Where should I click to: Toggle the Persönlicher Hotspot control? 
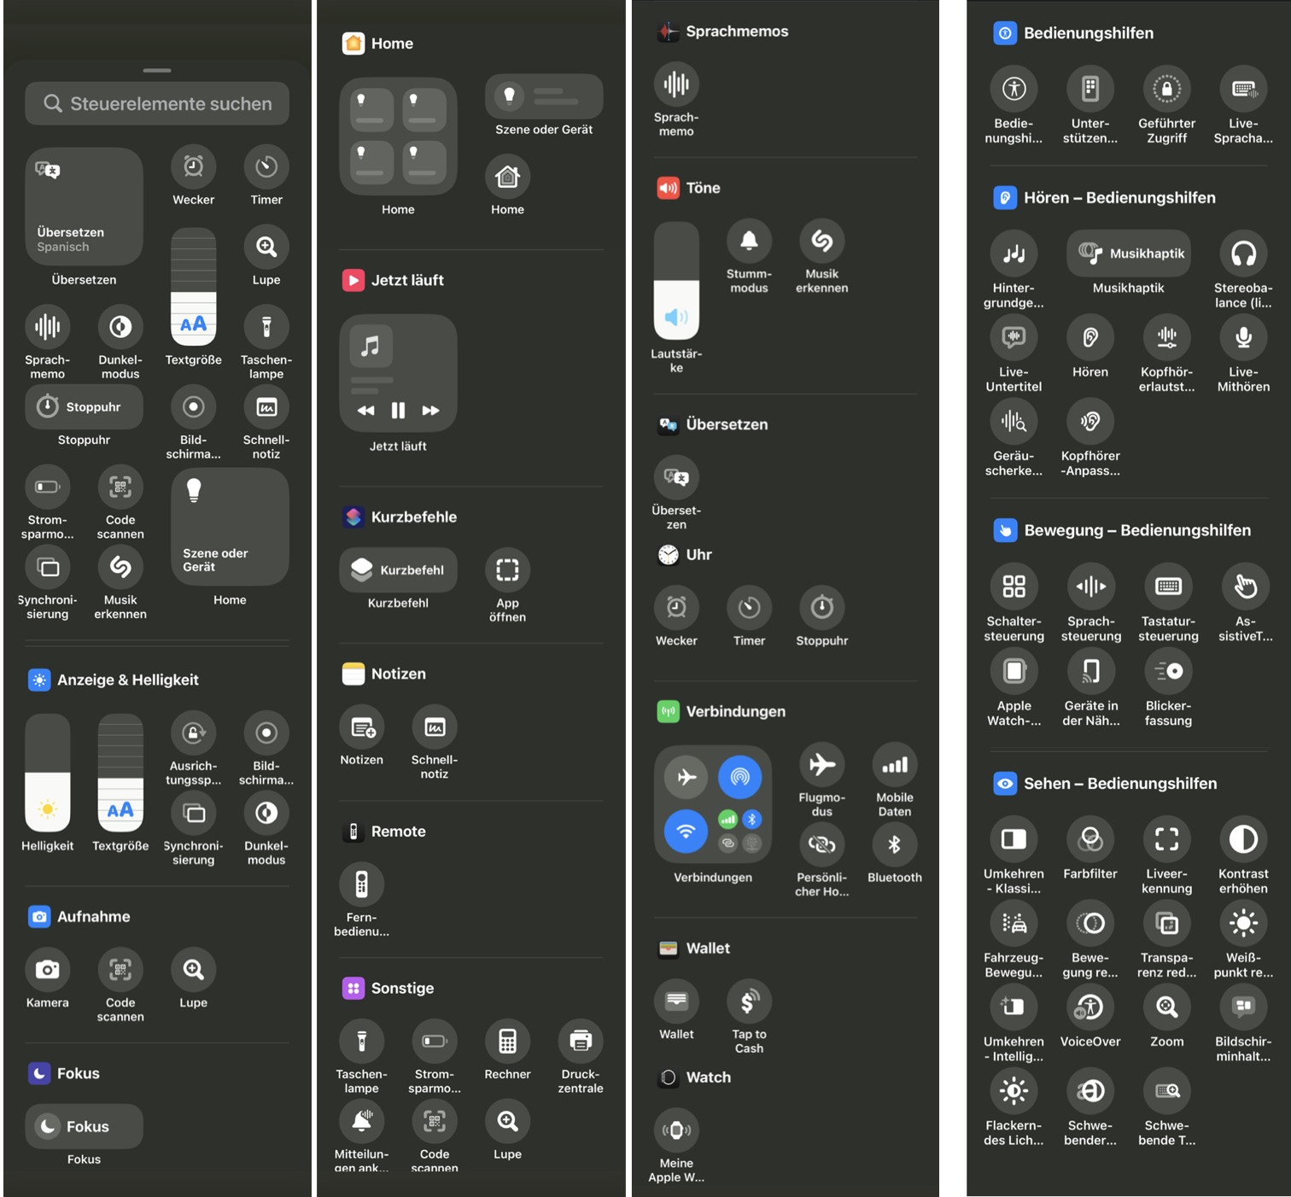[x=821, y=844]
